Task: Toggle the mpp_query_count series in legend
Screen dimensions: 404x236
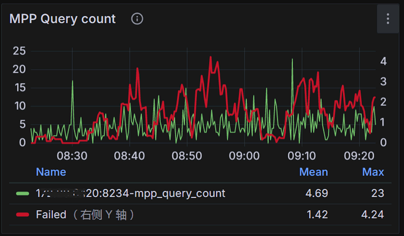Action: click(x=131, y=193)
